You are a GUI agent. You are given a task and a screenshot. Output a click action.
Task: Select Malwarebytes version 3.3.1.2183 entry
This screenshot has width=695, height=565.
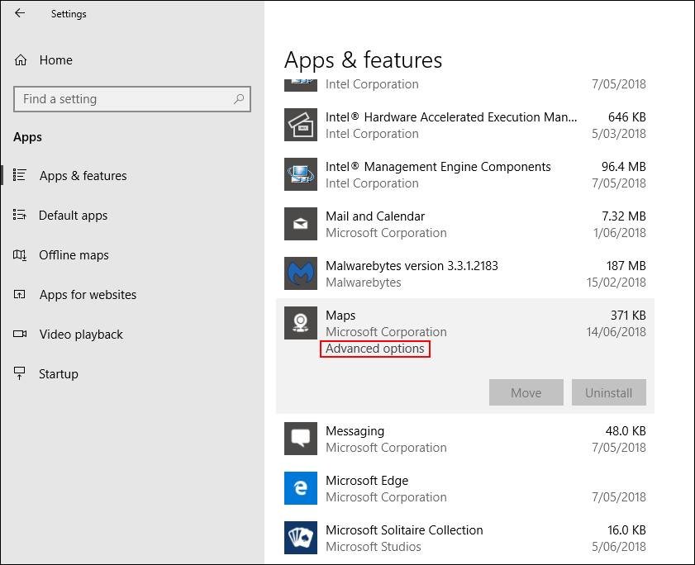(x=412, y=266)
